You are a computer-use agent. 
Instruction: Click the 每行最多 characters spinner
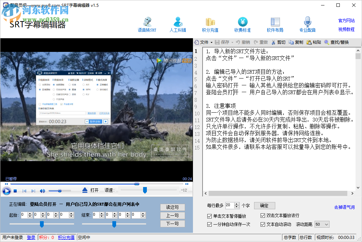point(237,205)
